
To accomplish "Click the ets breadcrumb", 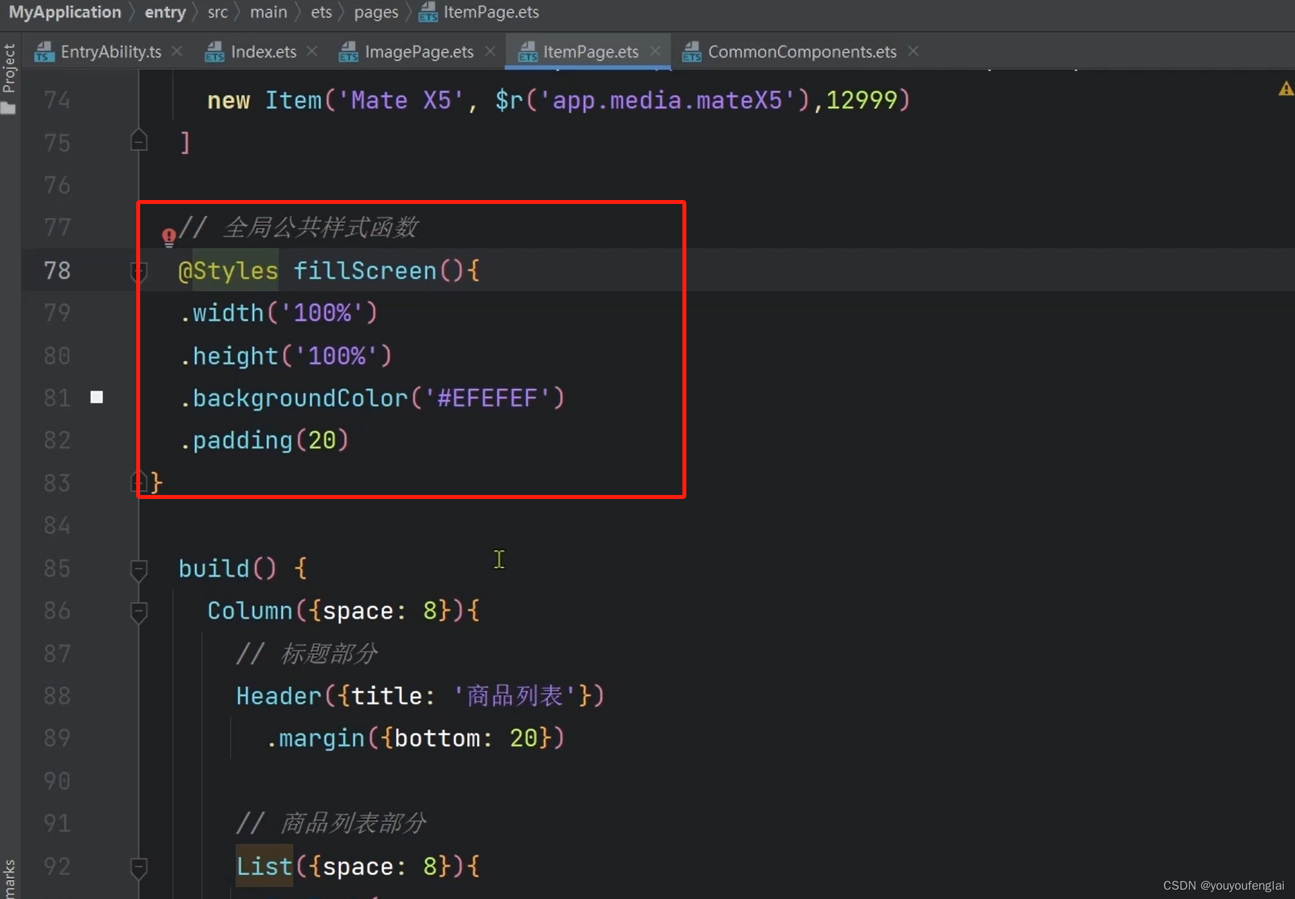I will (321, 12).
